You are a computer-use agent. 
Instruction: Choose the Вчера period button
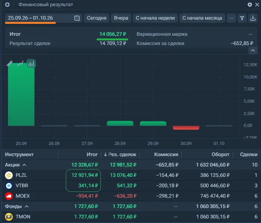point(121,18)
